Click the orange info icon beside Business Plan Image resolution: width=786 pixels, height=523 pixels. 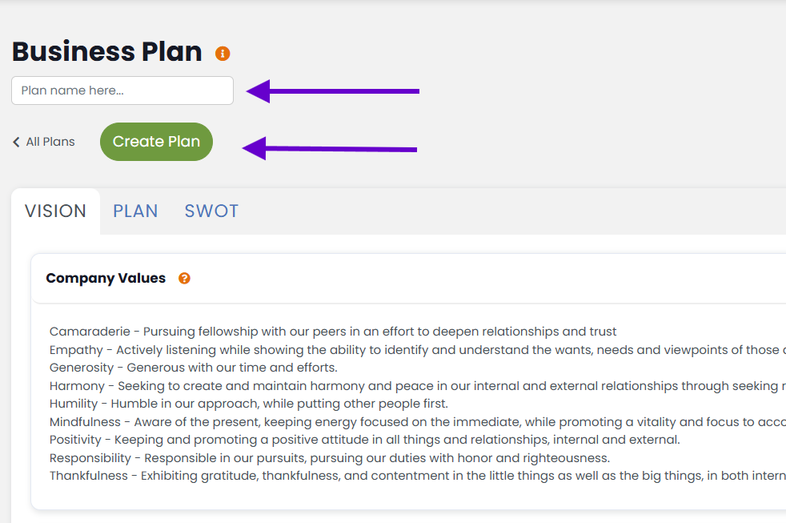point(223,54)
